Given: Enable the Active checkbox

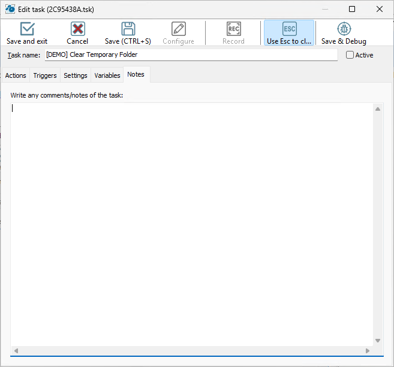Looking at the screenshot, I should pos(350,55).
